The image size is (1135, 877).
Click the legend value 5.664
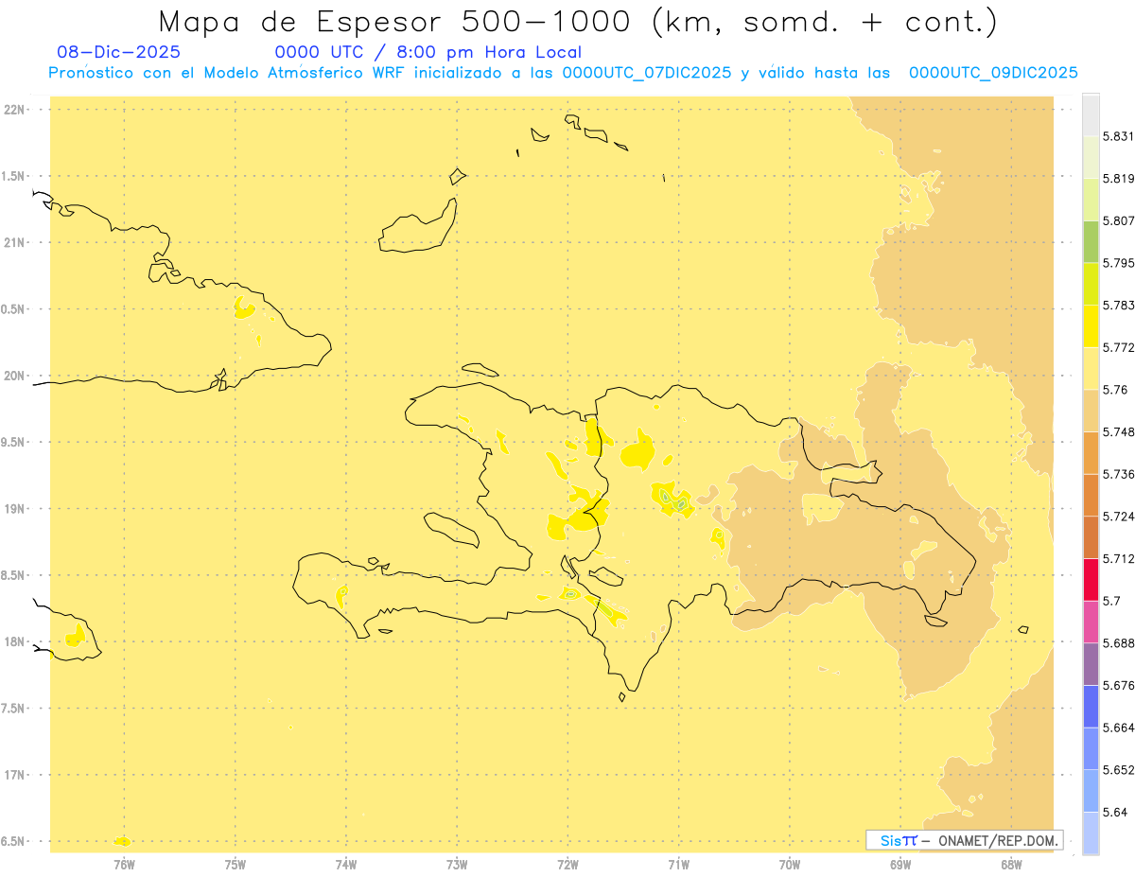[x=1118, y=728]
